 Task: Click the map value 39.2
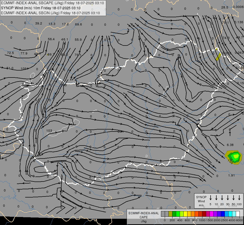(x=38, y=23)
